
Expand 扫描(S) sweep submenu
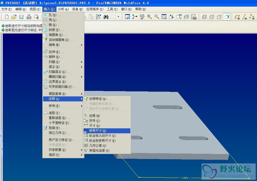pyautogui.click(x=63, y=62)
